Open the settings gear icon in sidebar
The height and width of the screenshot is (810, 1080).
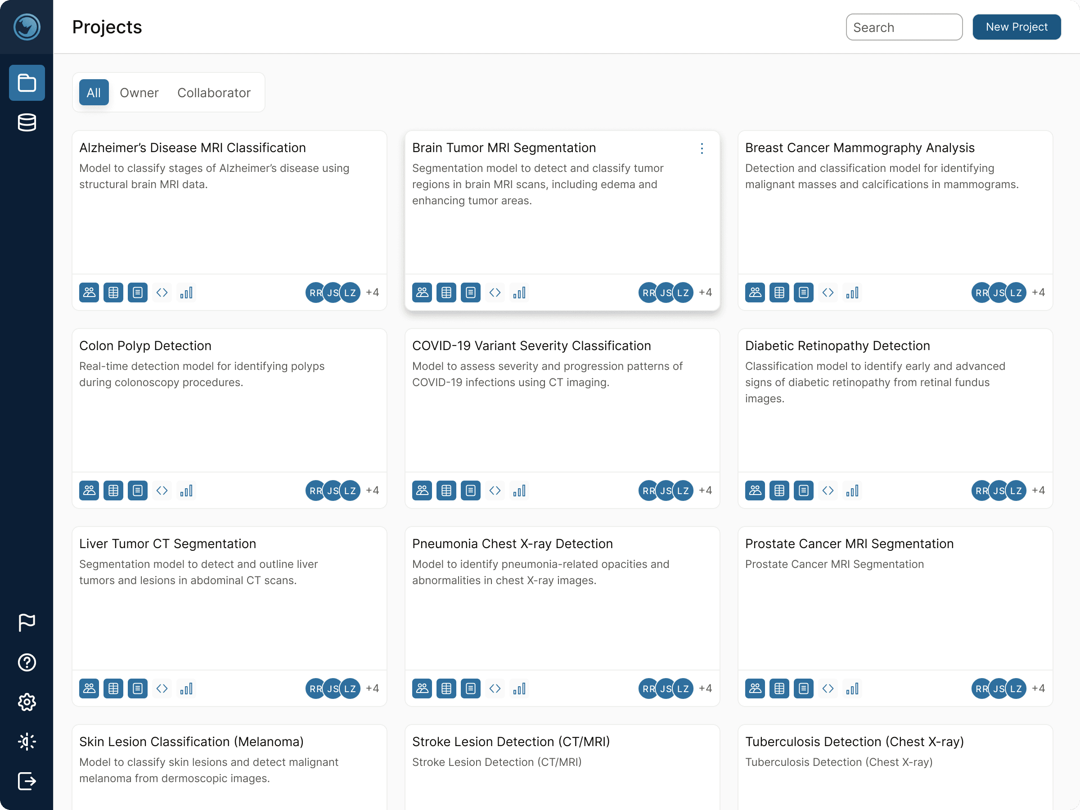point(27,702)
